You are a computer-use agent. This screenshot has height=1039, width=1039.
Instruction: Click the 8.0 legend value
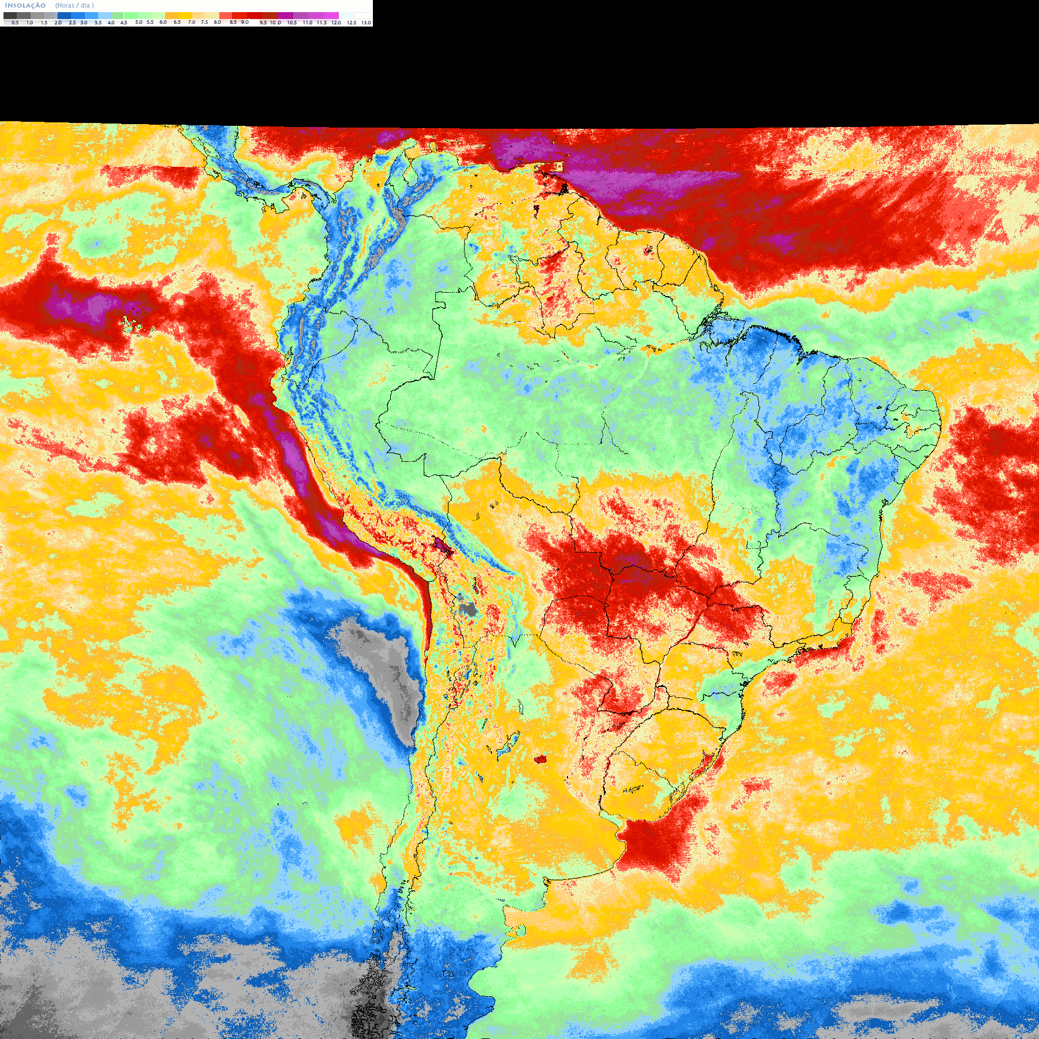tap(217, 22)
